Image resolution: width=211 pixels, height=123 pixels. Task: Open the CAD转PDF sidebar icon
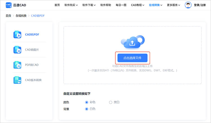(17, 35)
